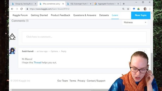Open the Google Drive extension icon
Screen dimensions: 162x91
coord(138,9)
